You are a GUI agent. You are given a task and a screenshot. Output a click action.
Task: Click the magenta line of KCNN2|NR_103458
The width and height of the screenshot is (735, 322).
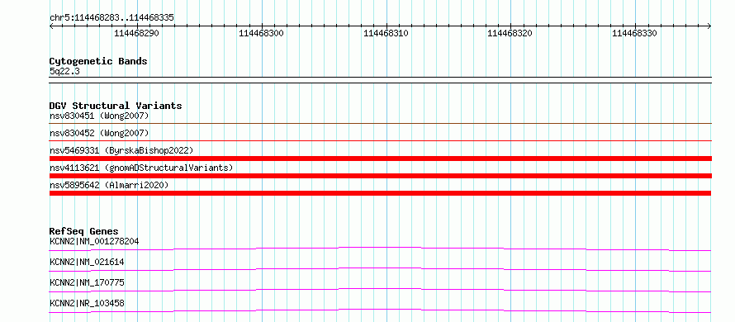click(380, 310)
